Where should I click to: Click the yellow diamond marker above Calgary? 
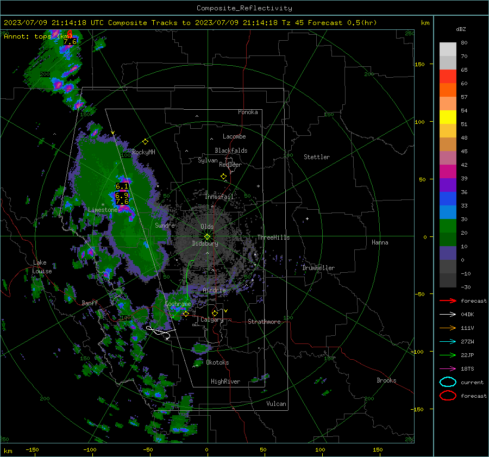(215, 313)
